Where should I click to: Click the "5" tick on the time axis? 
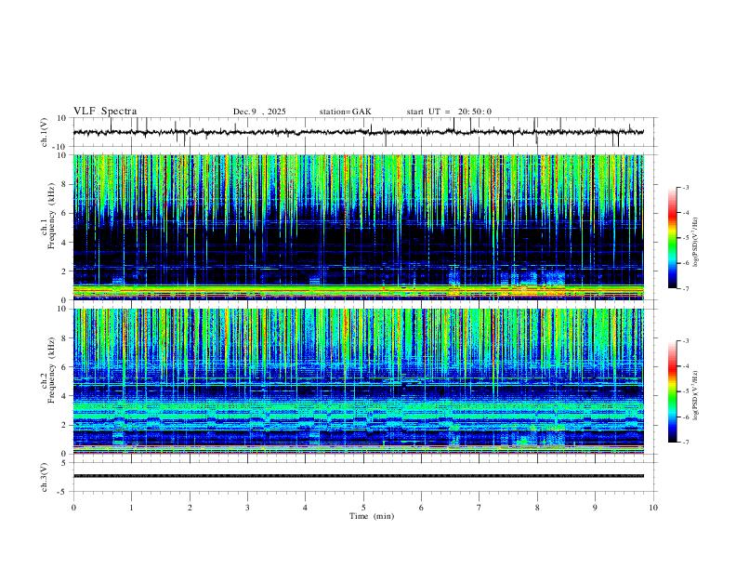[363, 508]
